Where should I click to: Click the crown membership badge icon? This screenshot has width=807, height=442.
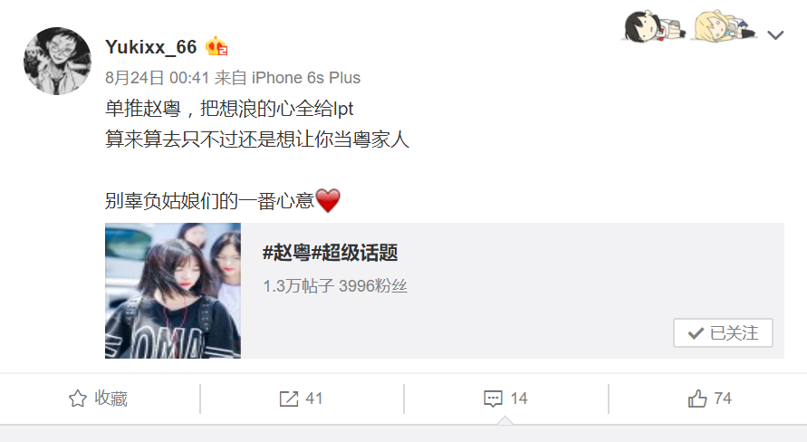tap(216, 47)
